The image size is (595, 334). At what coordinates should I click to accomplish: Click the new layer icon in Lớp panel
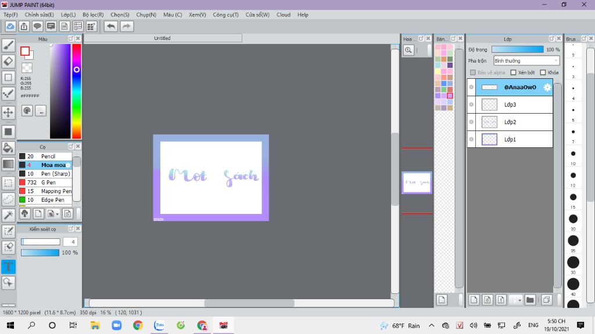coord(474,300)
